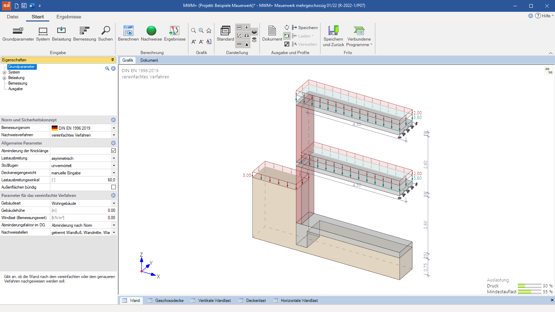Viewport: 555px width, 312px height.
Task: Open Gebäudeart dropdown
Action: pos(114,203)
